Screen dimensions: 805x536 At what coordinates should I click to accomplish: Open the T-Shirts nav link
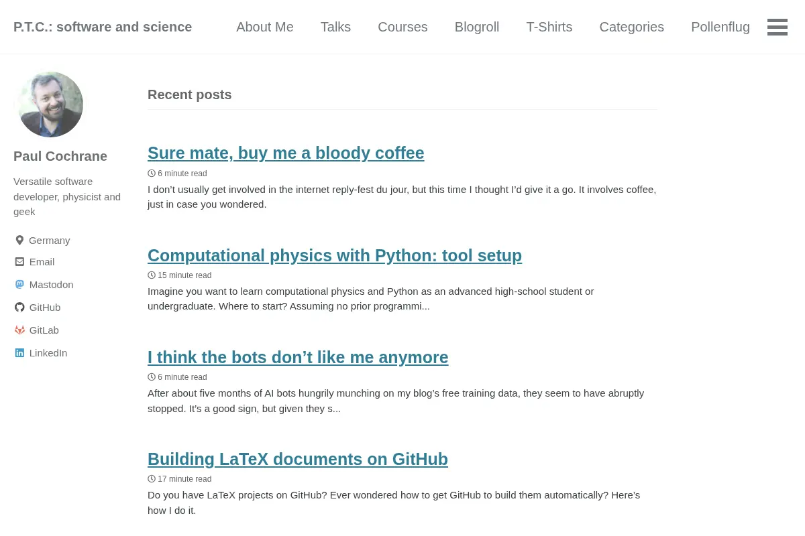point(549,27)
